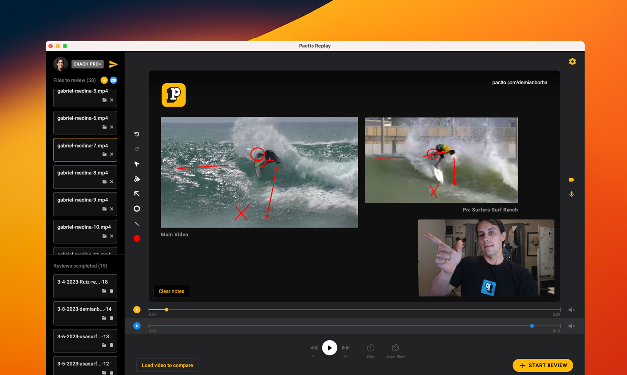Remove gabriel-medina-7.mp4 from list

pyautogui.click(x=112, y=154)
